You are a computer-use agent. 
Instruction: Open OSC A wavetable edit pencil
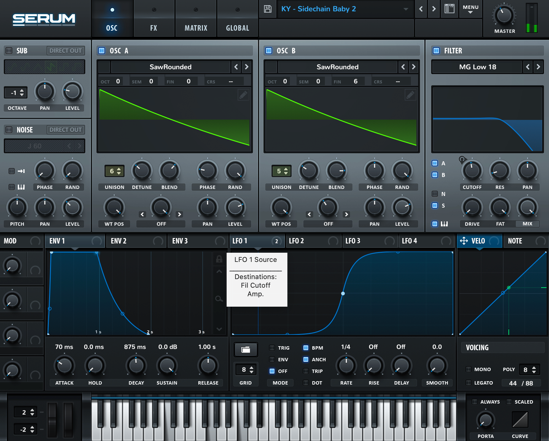click(243, 95)
